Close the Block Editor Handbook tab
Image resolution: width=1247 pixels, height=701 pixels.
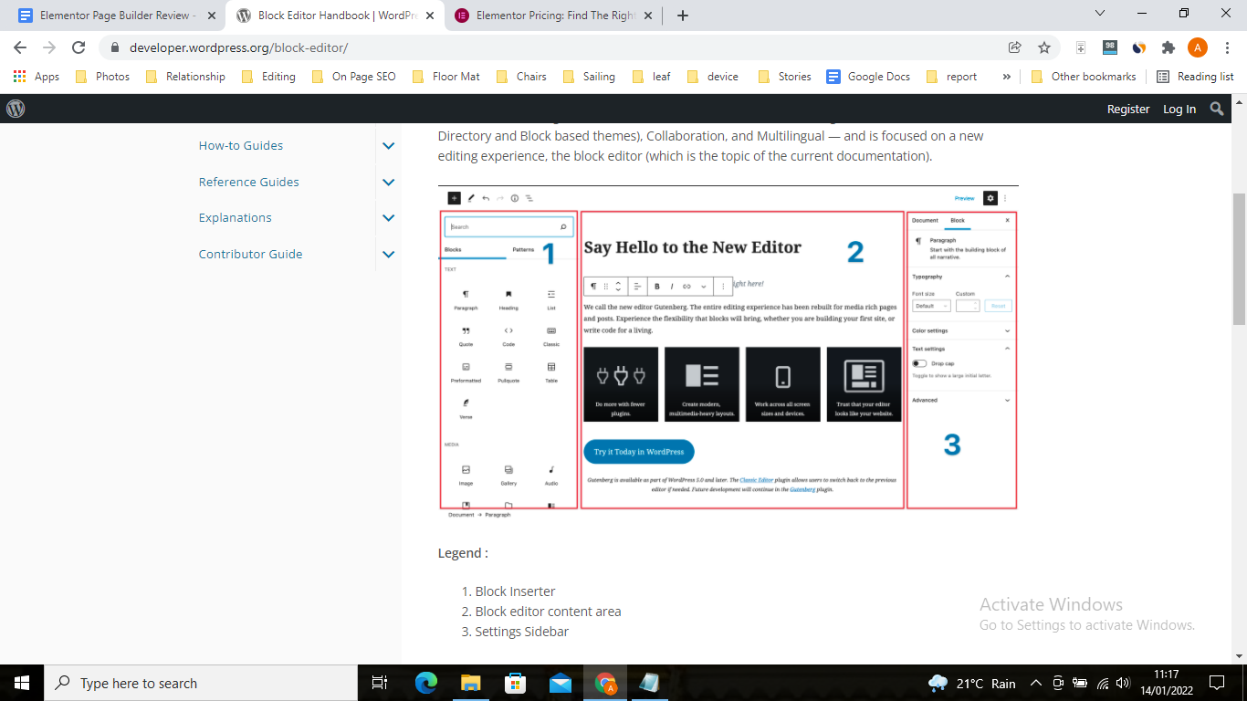coord(429,16)
